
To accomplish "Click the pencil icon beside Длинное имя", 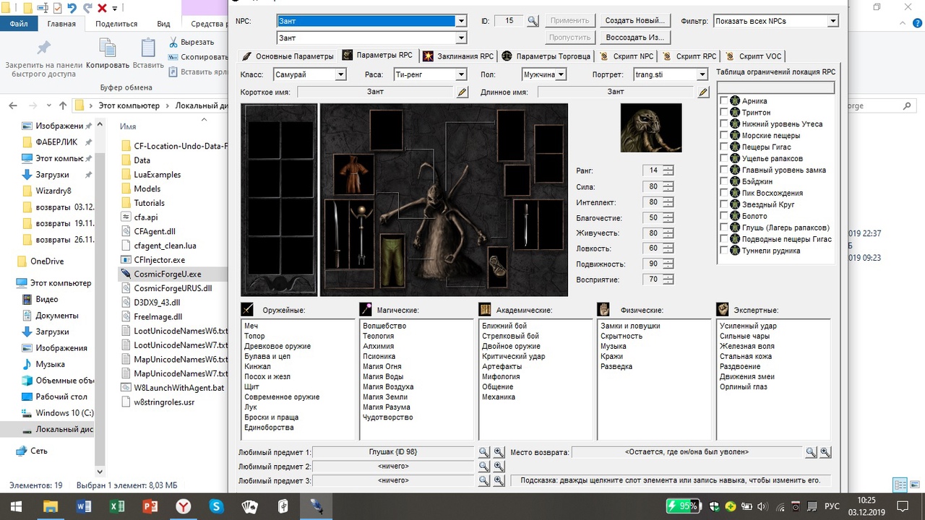I will pos(702,92).
